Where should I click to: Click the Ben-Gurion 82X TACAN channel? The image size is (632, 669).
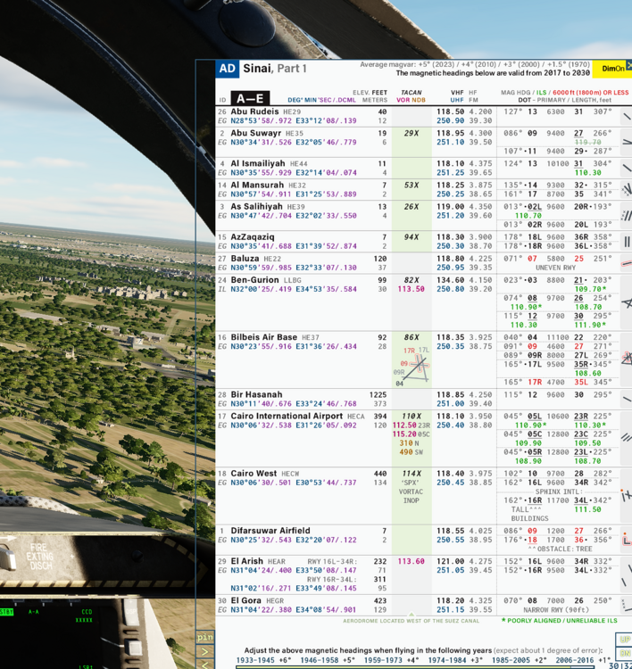click(x=412, y=279)
